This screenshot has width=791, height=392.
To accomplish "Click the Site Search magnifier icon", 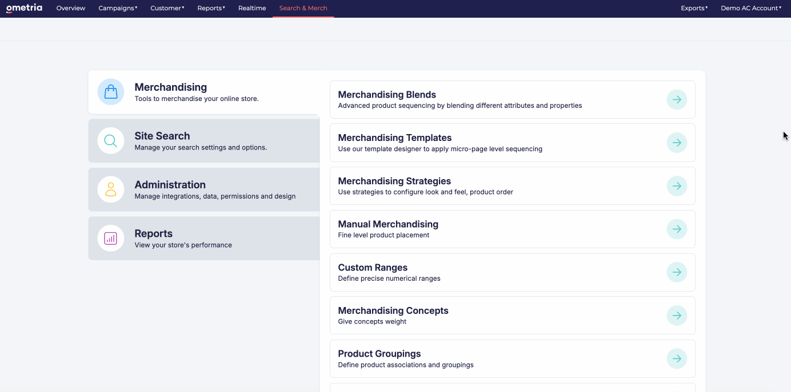I will tap(111, 140).
